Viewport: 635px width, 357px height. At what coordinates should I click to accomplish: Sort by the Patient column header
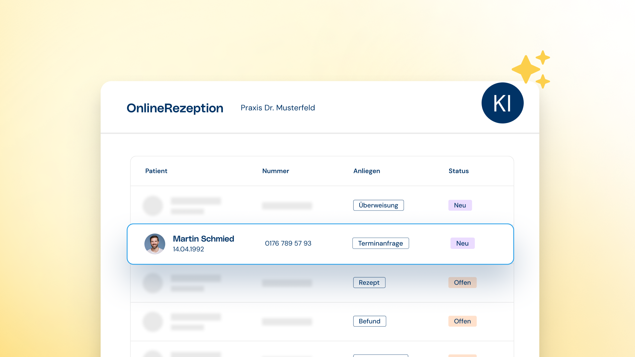coord(156,171)
